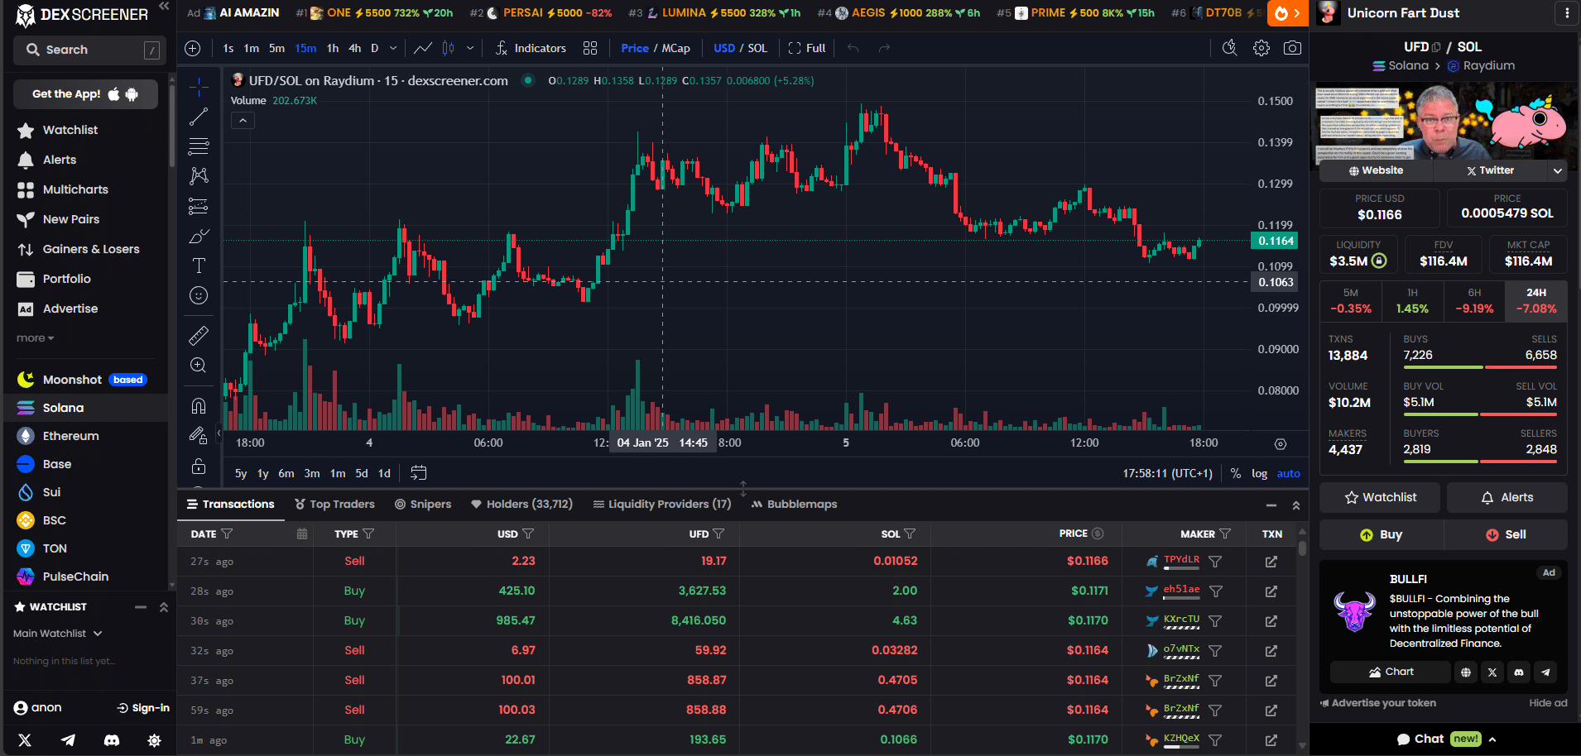
Task: Select the crosshair cursor tool
Action: point(199,87)
